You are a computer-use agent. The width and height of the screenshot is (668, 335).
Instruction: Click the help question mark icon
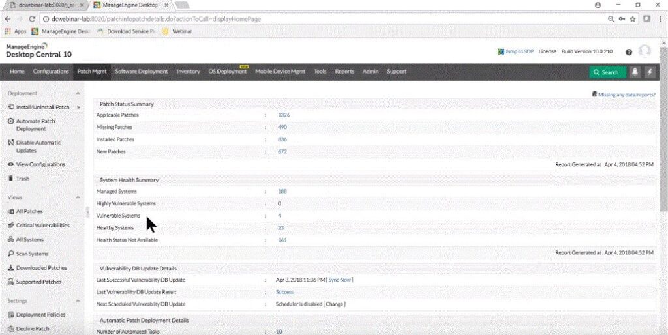pos(629,52)
